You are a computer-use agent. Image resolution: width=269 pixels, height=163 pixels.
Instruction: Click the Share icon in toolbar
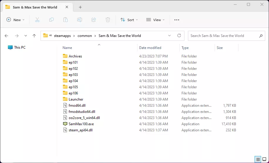tap(94, 20)
